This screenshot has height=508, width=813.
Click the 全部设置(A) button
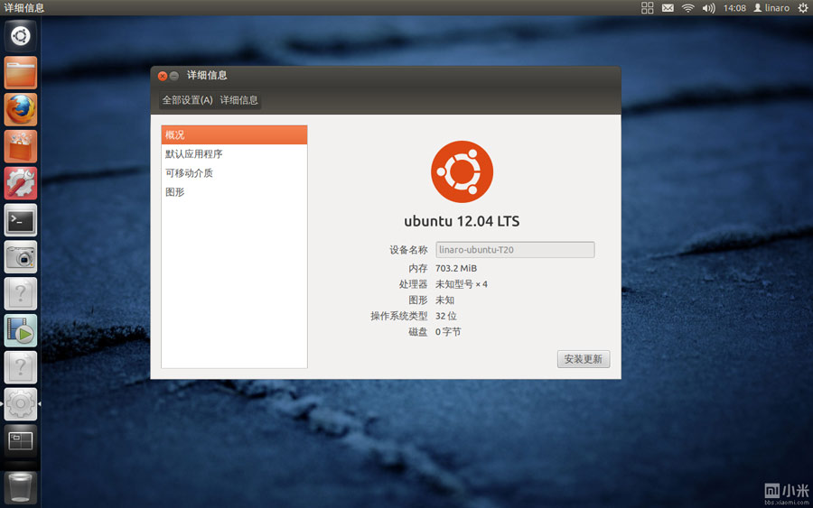click(x=187, y=100)
